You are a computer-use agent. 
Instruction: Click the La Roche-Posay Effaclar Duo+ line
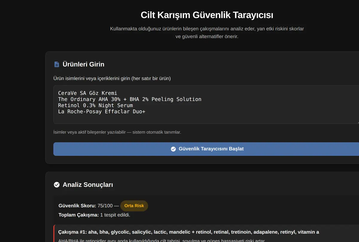(x=102, y=112)
